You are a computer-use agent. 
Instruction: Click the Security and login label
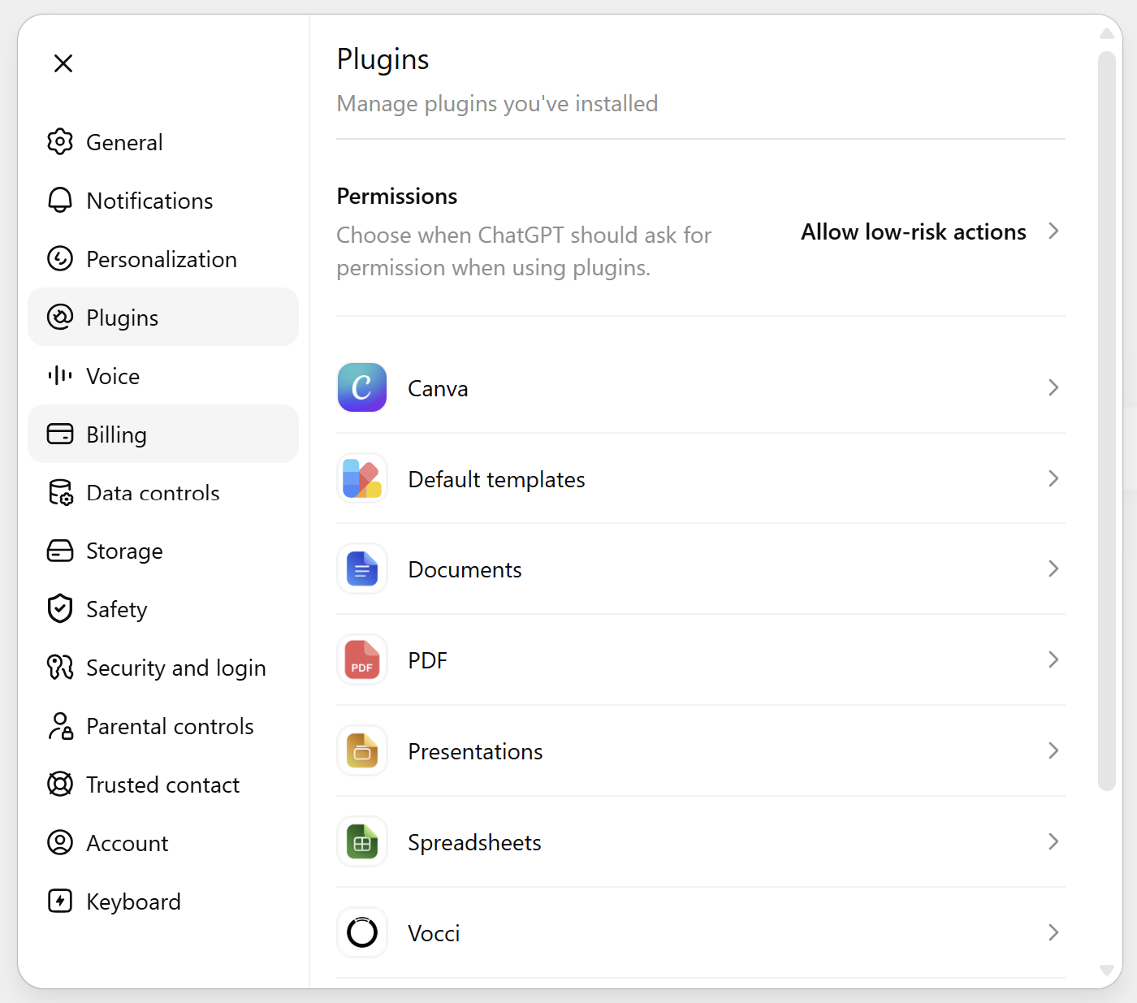[x=176, y=668]
